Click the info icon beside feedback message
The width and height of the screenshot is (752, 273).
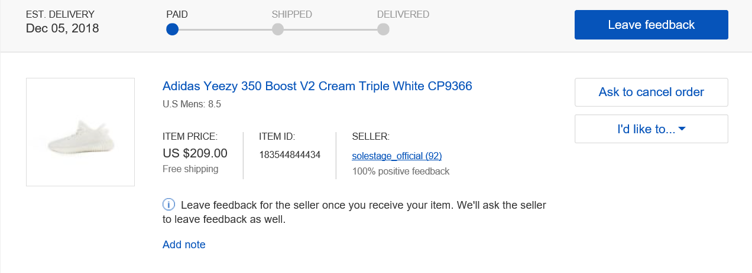click(168, 205)
